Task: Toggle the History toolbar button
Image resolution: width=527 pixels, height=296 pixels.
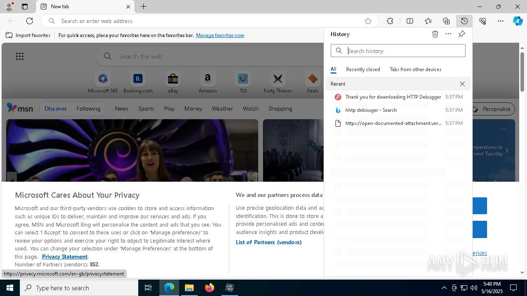Action: pos(464,21)
